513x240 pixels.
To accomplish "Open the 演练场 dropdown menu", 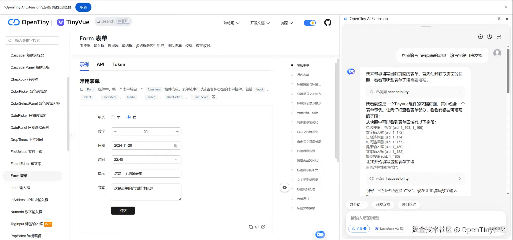I will click(232, 23).
